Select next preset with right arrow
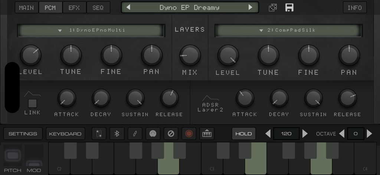 [x=250, y=7]
